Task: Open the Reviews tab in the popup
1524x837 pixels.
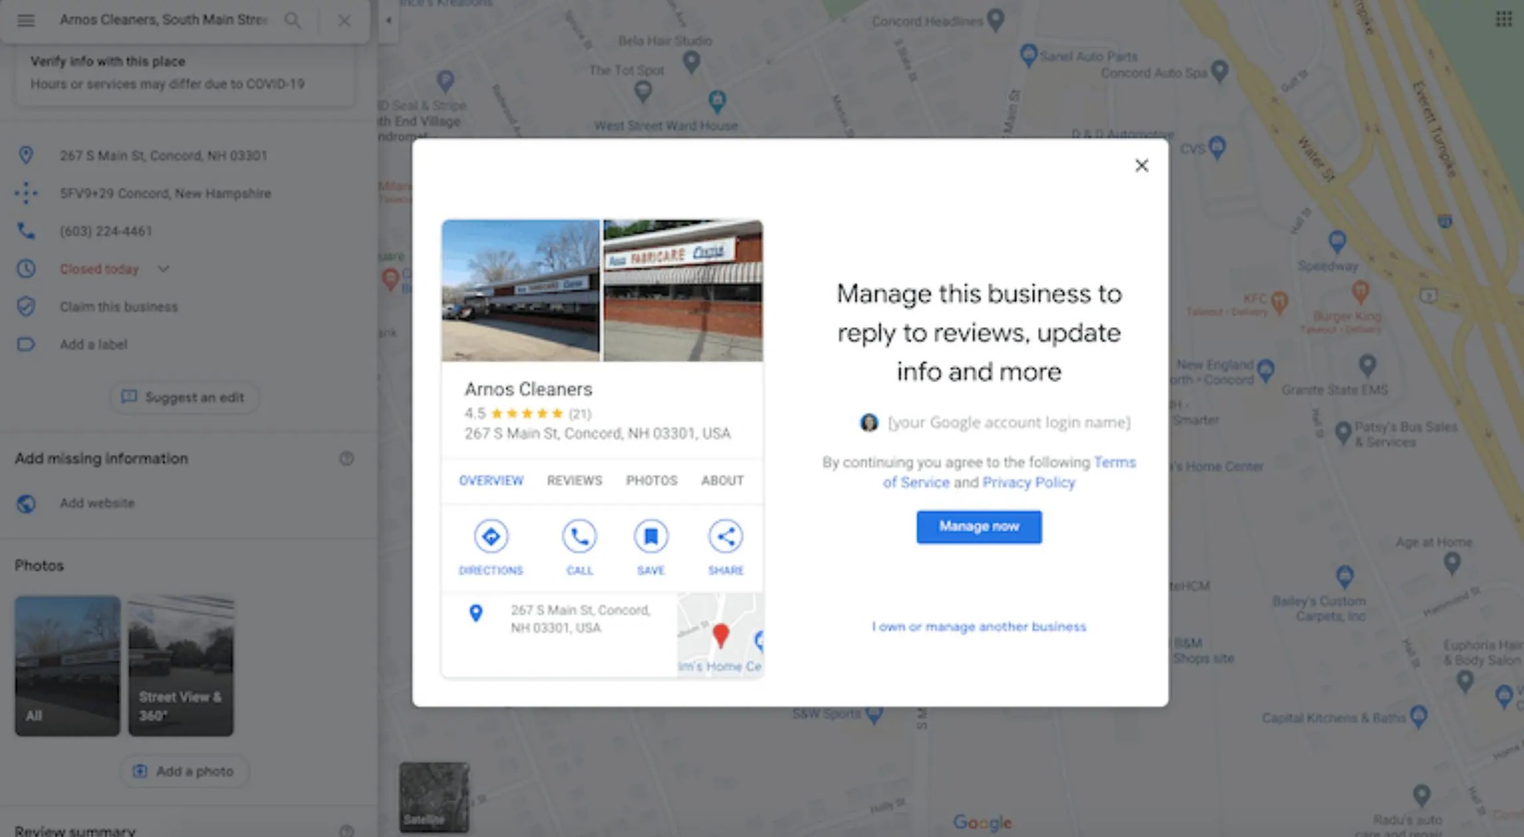Action: click(574, 479)
